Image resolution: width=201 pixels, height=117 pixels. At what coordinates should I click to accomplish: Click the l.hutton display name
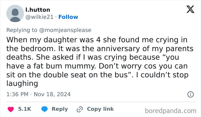(38, 10)
